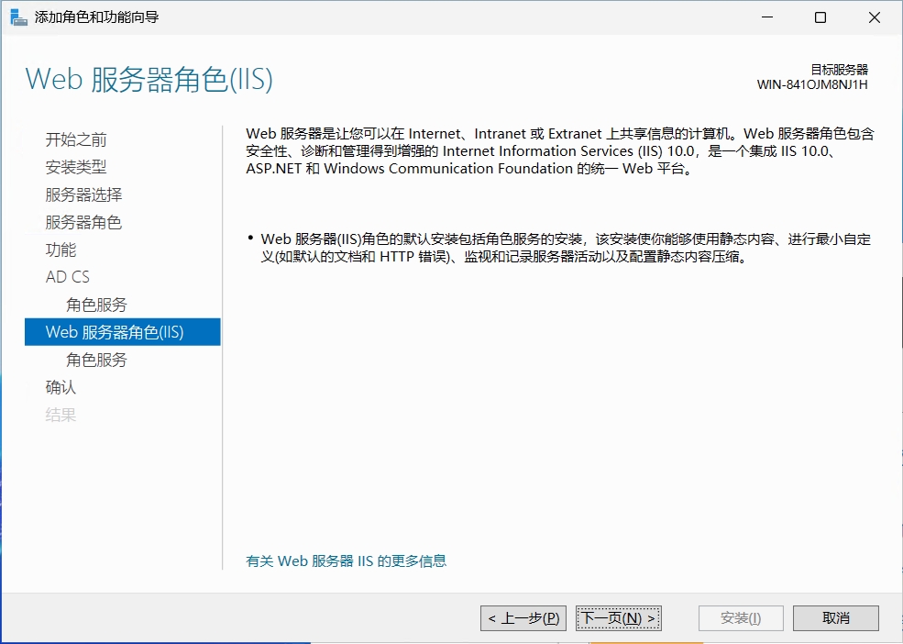This screenshot has width=903, height=644.
Task: Click the server name WIN-841OJM8NJ1H
Action: coord(812,84)
